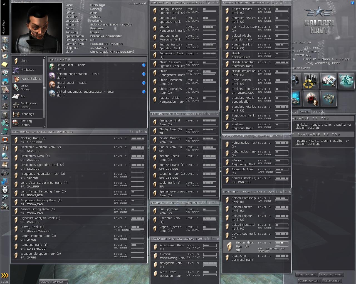Open the ship fitting station service icon

[328, 98]
